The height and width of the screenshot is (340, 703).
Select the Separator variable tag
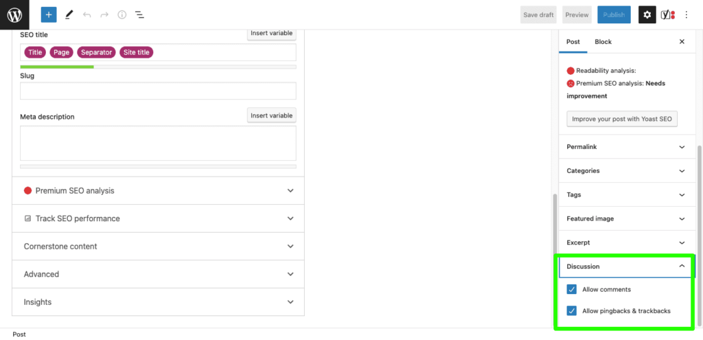click(96, 52)
